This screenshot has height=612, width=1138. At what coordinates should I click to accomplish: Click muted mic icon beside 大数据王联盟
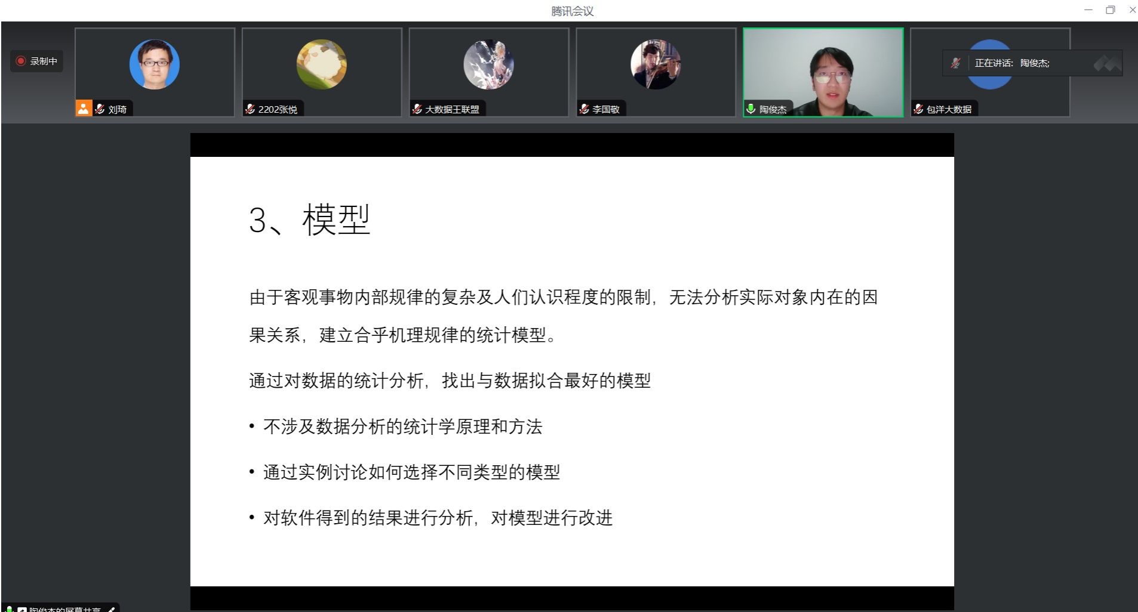click(x=417, y=109)
